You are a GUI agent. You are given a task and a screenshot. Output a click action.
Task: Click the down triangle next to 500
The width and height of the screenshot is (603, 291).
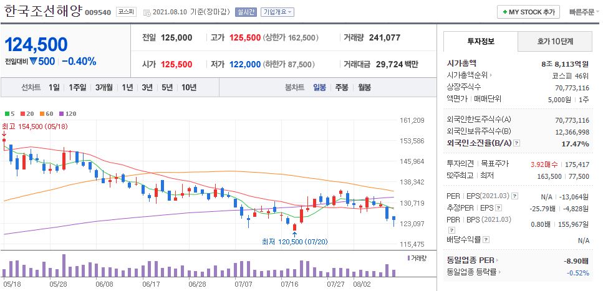point(32,60)
